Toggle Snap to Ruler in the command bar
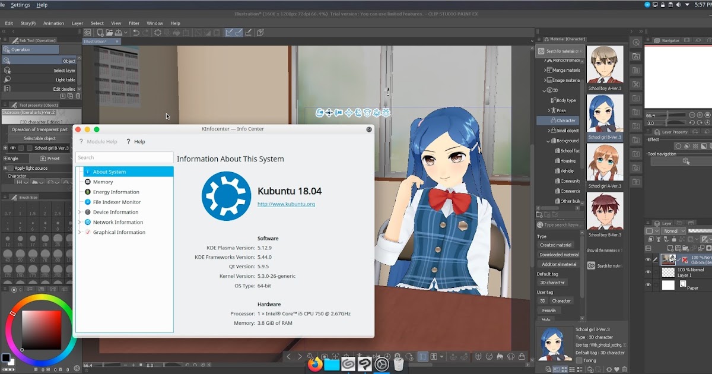The image size is (712, 374). [229, 33]
